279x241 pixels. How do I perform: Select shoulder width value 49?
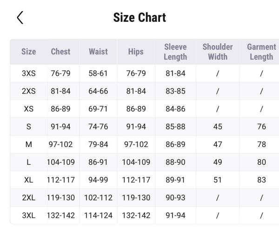click(218, 162)
